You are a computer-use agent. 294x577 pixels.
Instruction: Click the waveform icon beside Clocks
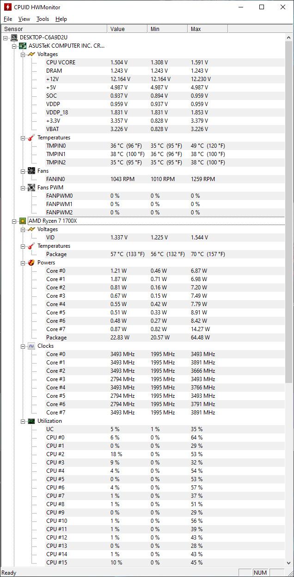pyautogui.click(x=31, y=346)
